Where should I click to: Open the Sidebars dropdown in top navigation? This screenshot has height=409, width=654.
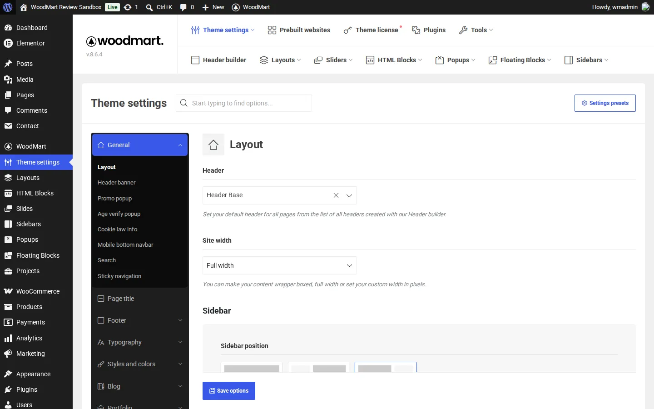click(x=586, y=60)
